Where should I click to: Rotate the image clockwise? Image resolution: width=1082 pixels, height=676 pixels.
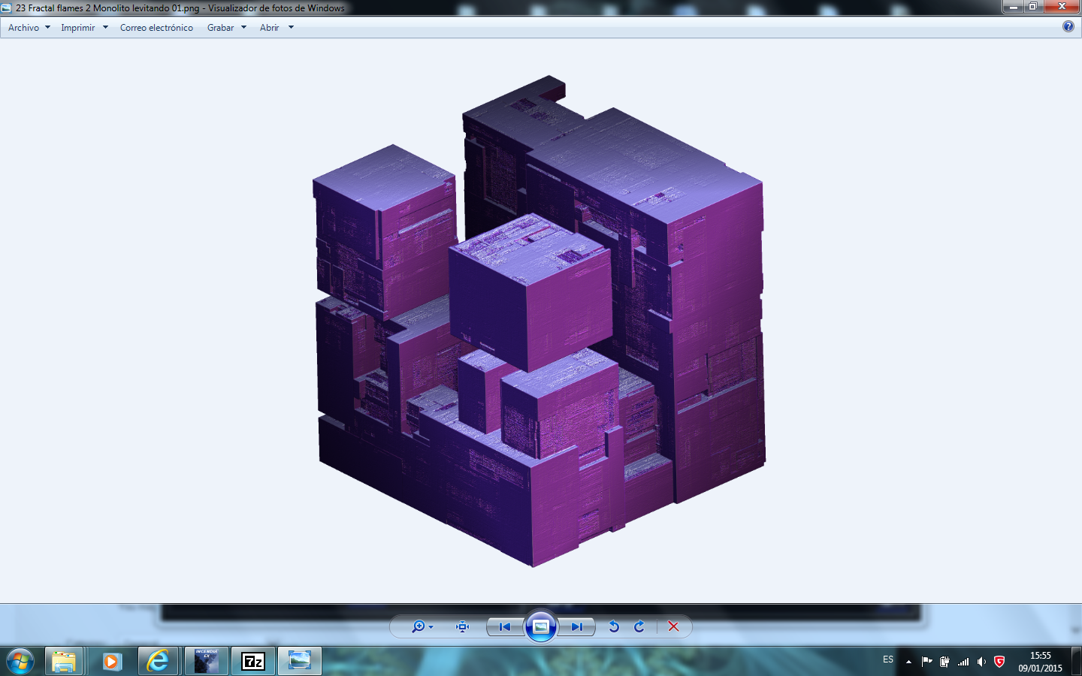[x=639, y=626]
